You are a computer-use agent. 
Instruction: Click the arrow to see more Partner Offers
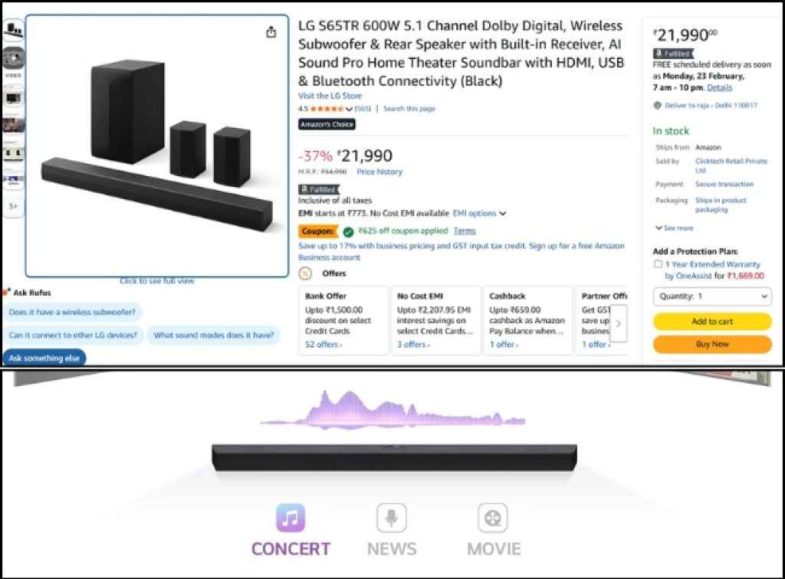620,324
